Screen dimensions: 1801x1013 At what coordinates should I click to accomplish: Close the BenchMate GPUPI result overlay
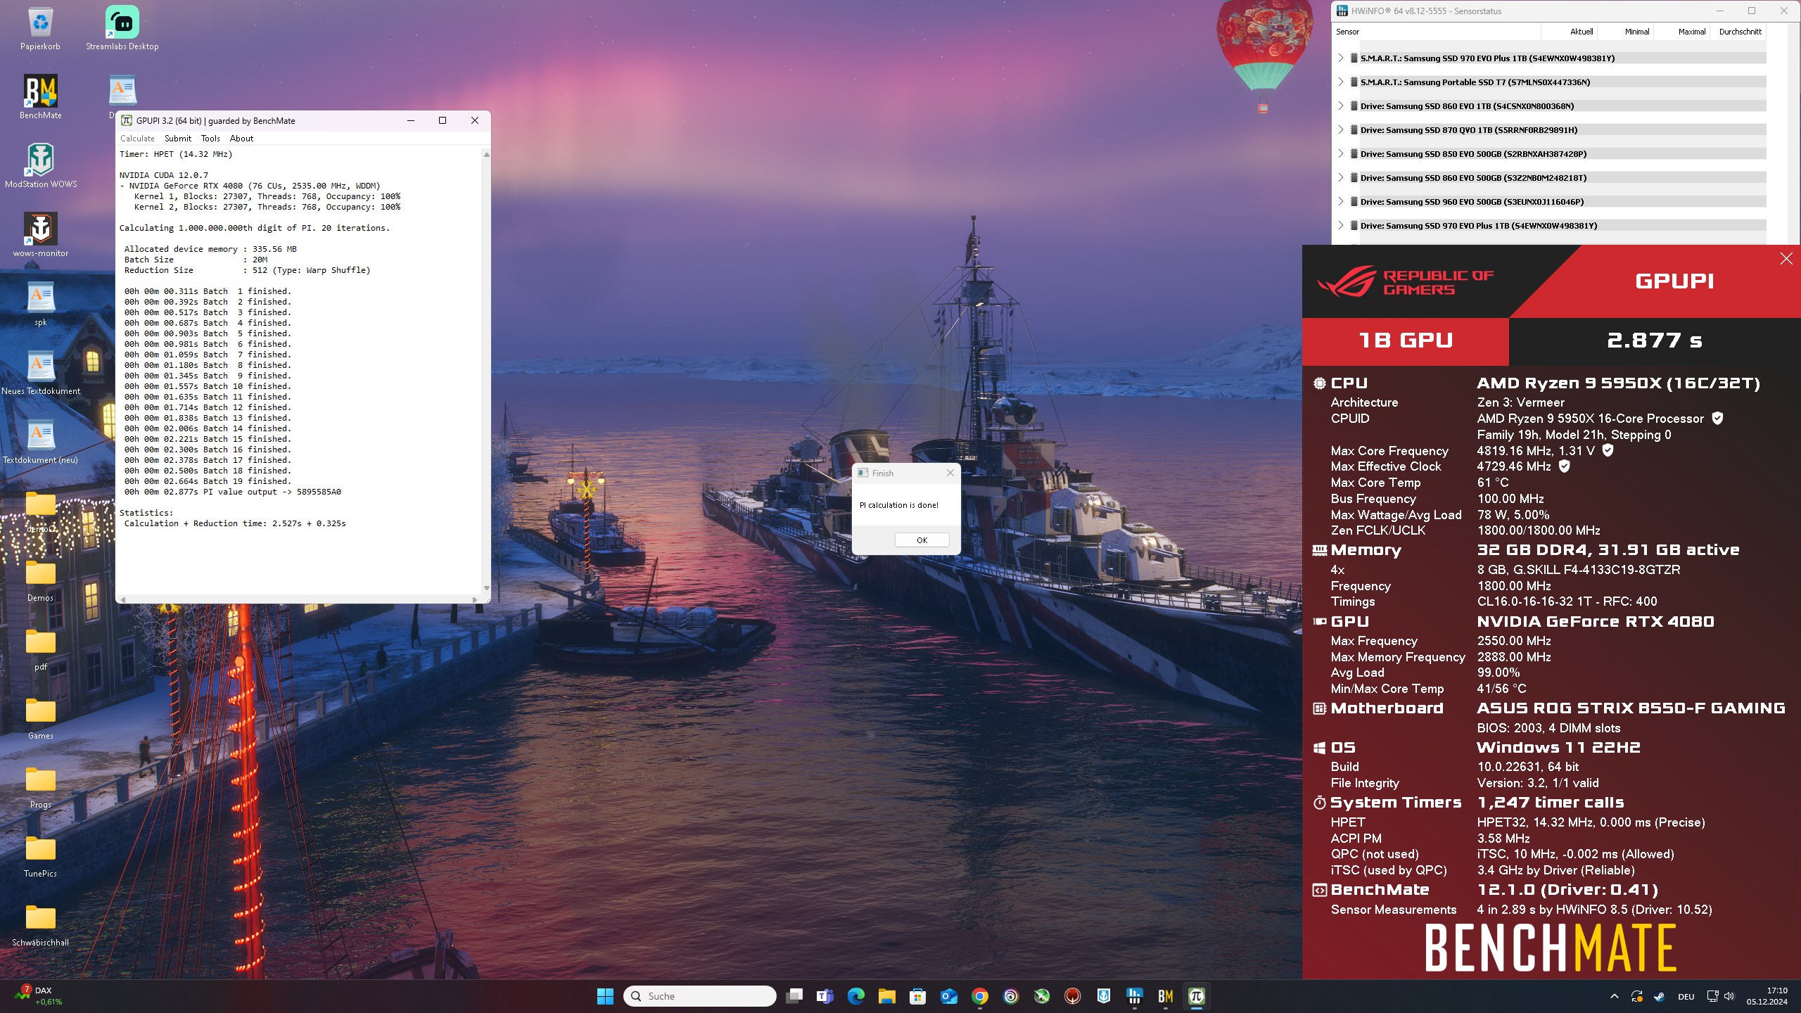(x=1786, y=259)
